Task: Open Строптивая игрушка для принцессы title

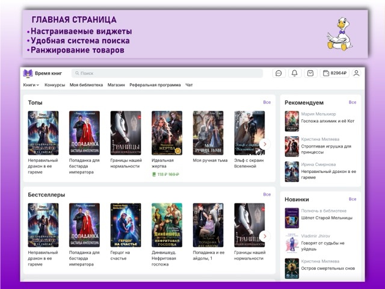Action: tap(326, 149)
